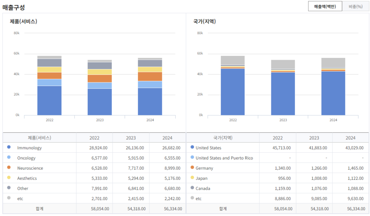This screenshot has width=370, height=216.
Task: Click the United States and Puerto Rico dot
Action: [192, 157]
